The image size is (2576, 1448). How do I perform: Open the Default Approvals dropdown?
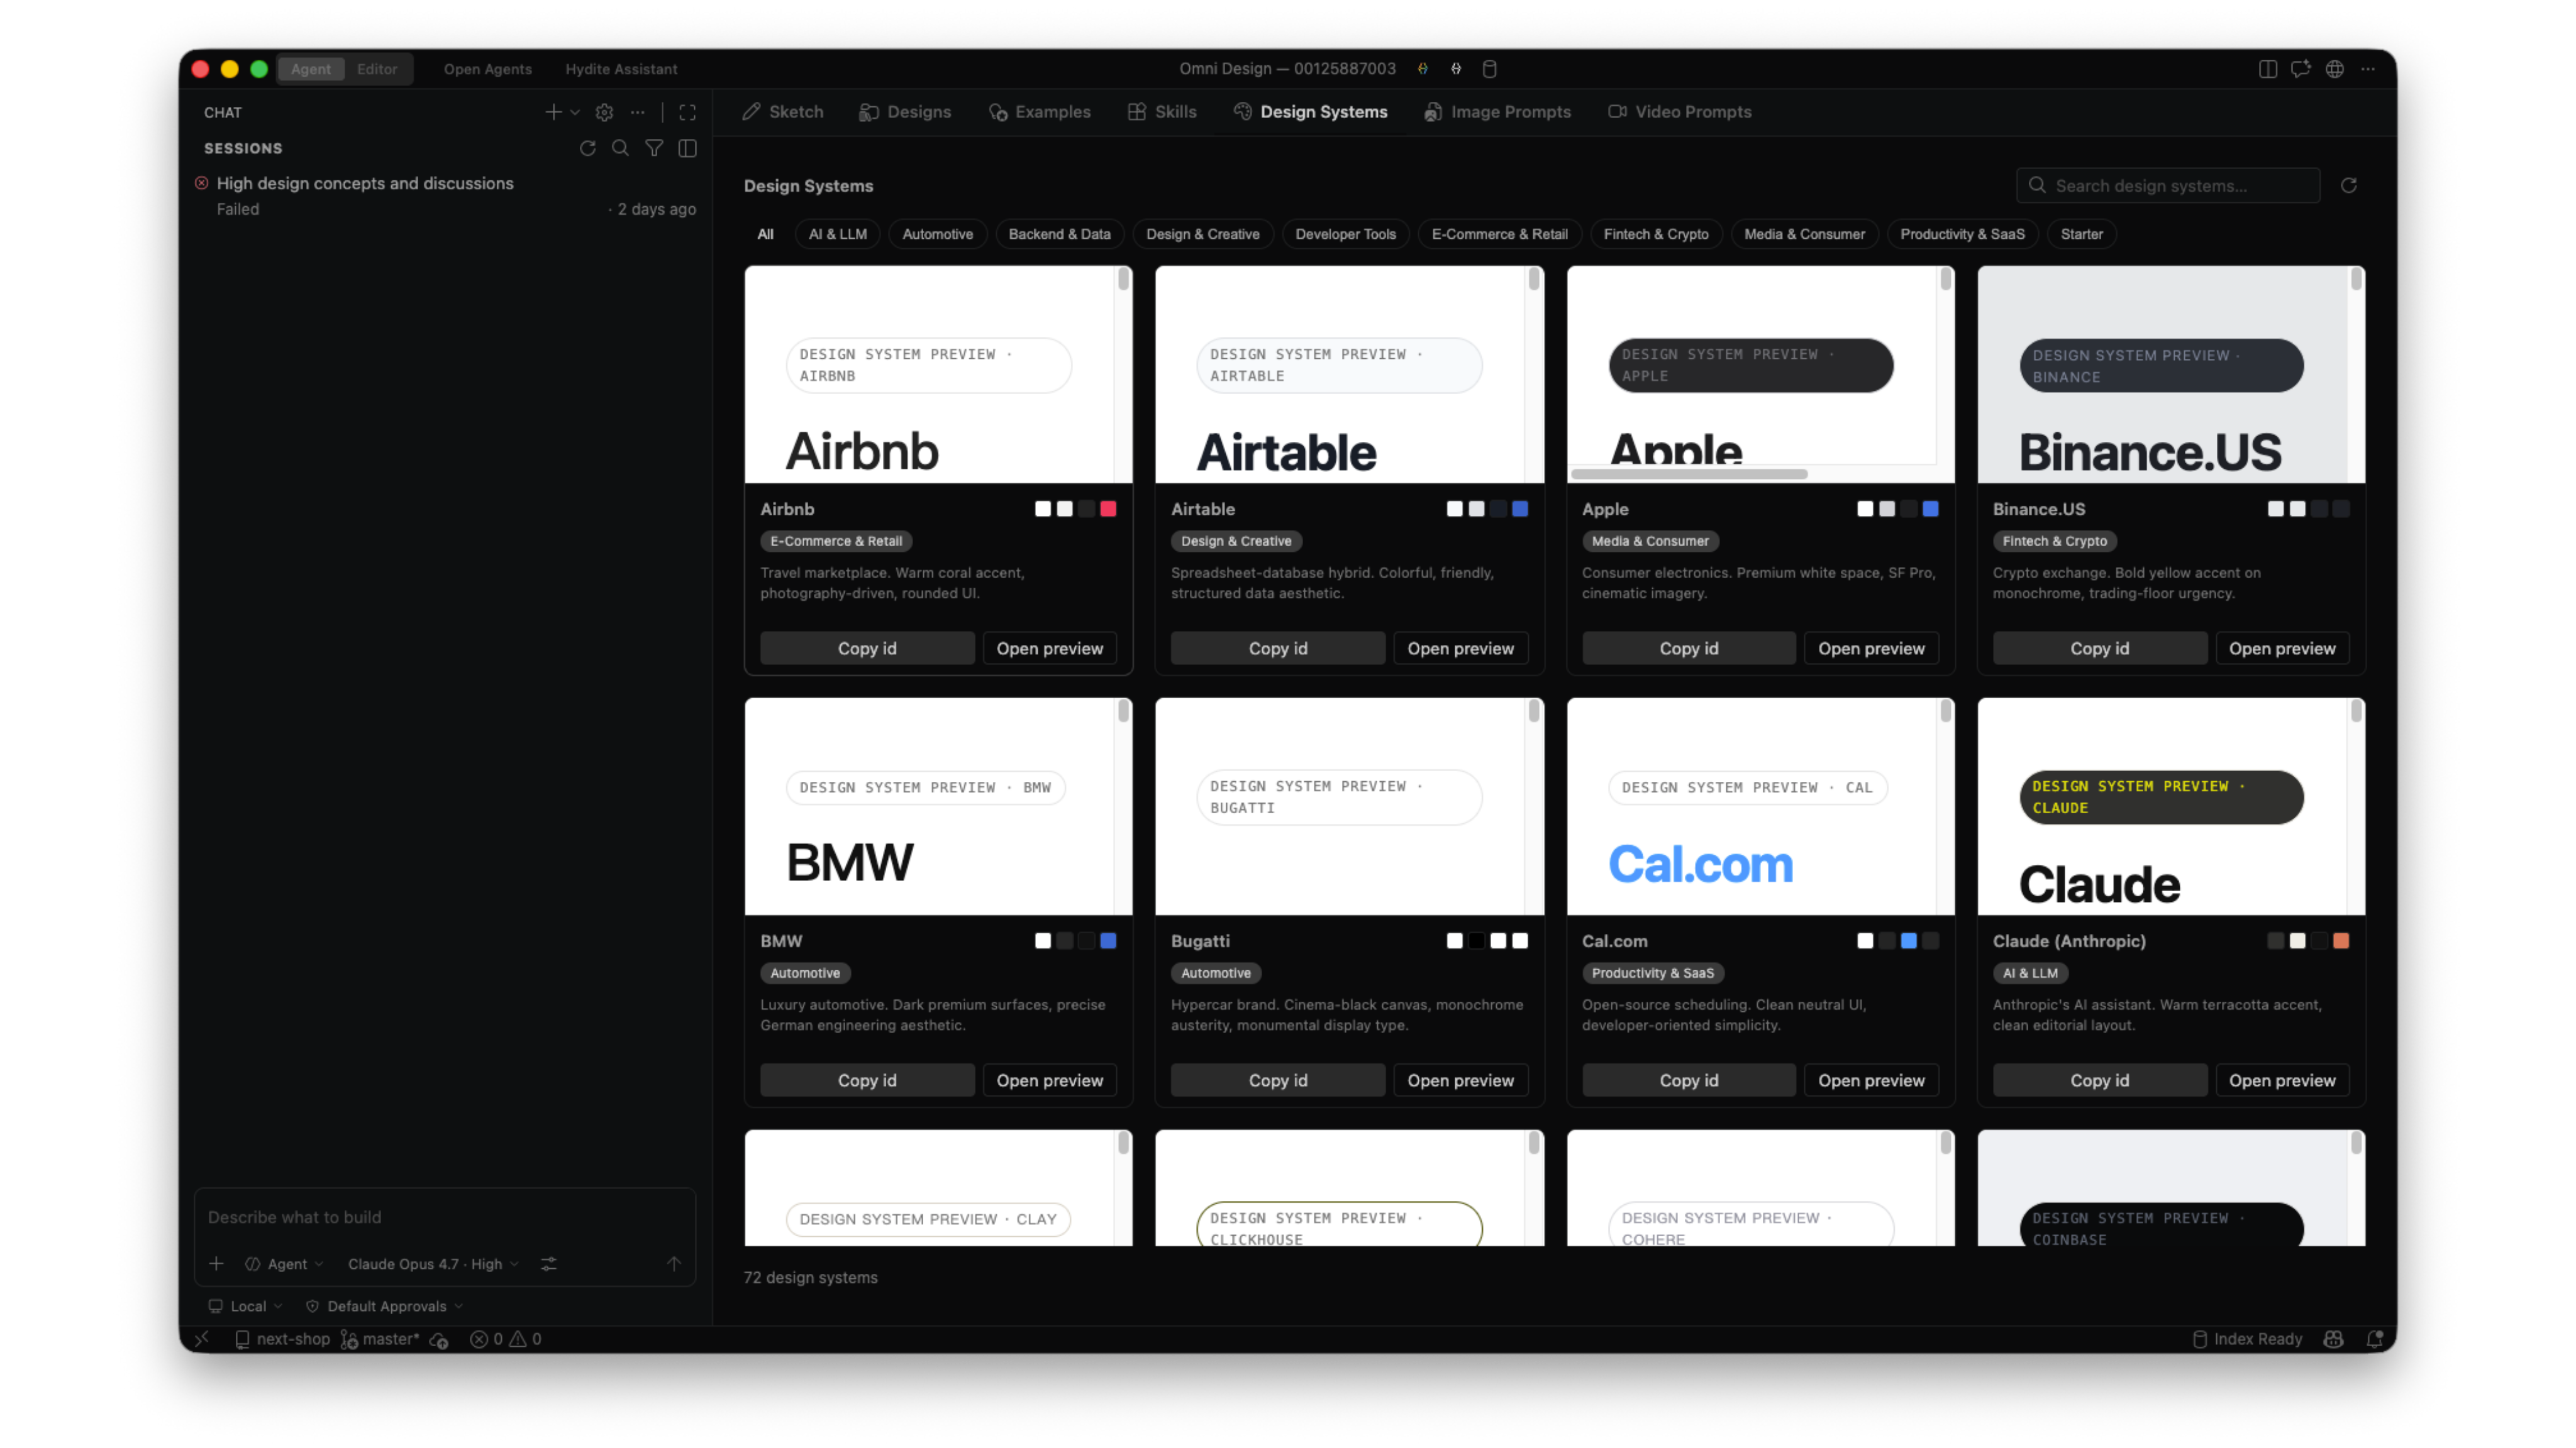pos(385,1306)
